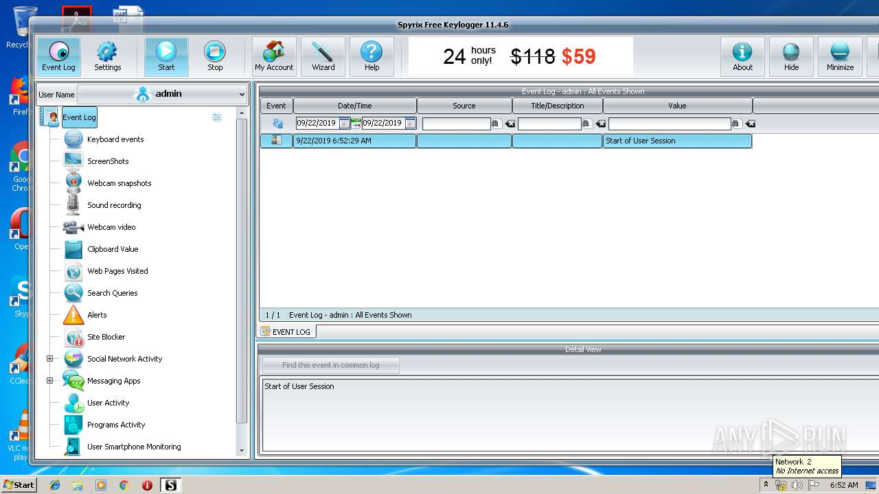Clear the Title/Description filter
The width and height of the screenshot is (879, 494).
pyautogui.click(x=600, y=123)
